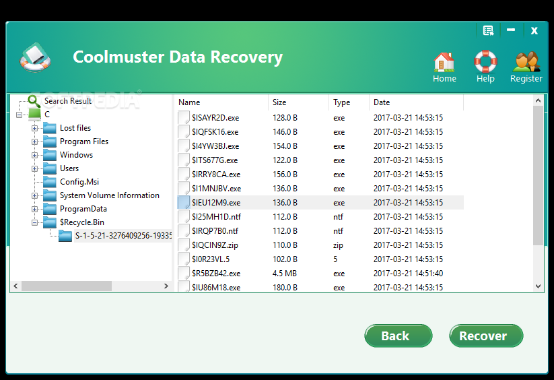Click the $Recycle.Bin folder icon
Viewport: 554px width, 380px height.
50,222
